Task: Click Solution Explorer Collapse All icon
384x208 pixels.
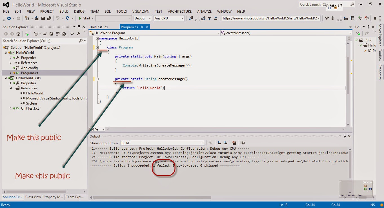Action: point(57,34)
